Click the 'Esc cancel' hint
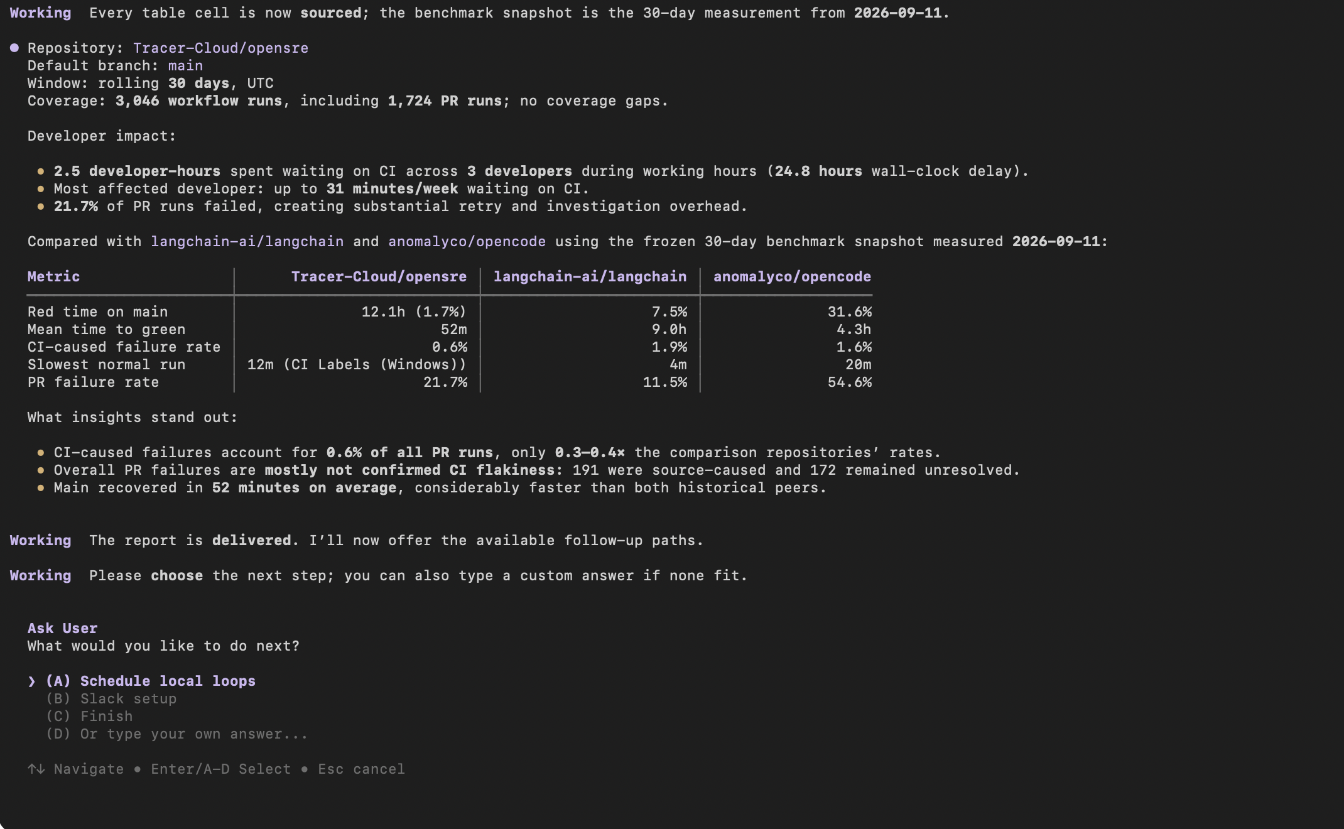Screen dimensions: 1344x829 pyautogui.click(x=361, y=769)
